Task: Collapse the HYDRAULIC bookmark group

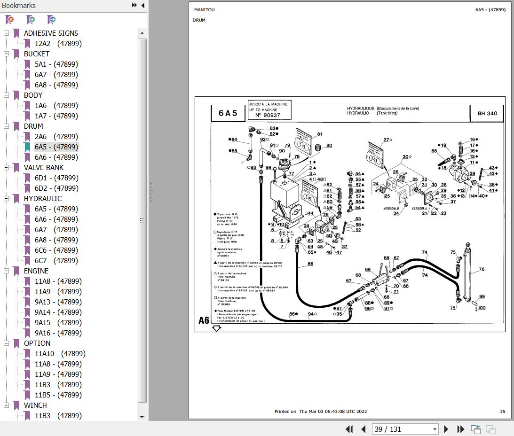Action: (x=6, y=199)
